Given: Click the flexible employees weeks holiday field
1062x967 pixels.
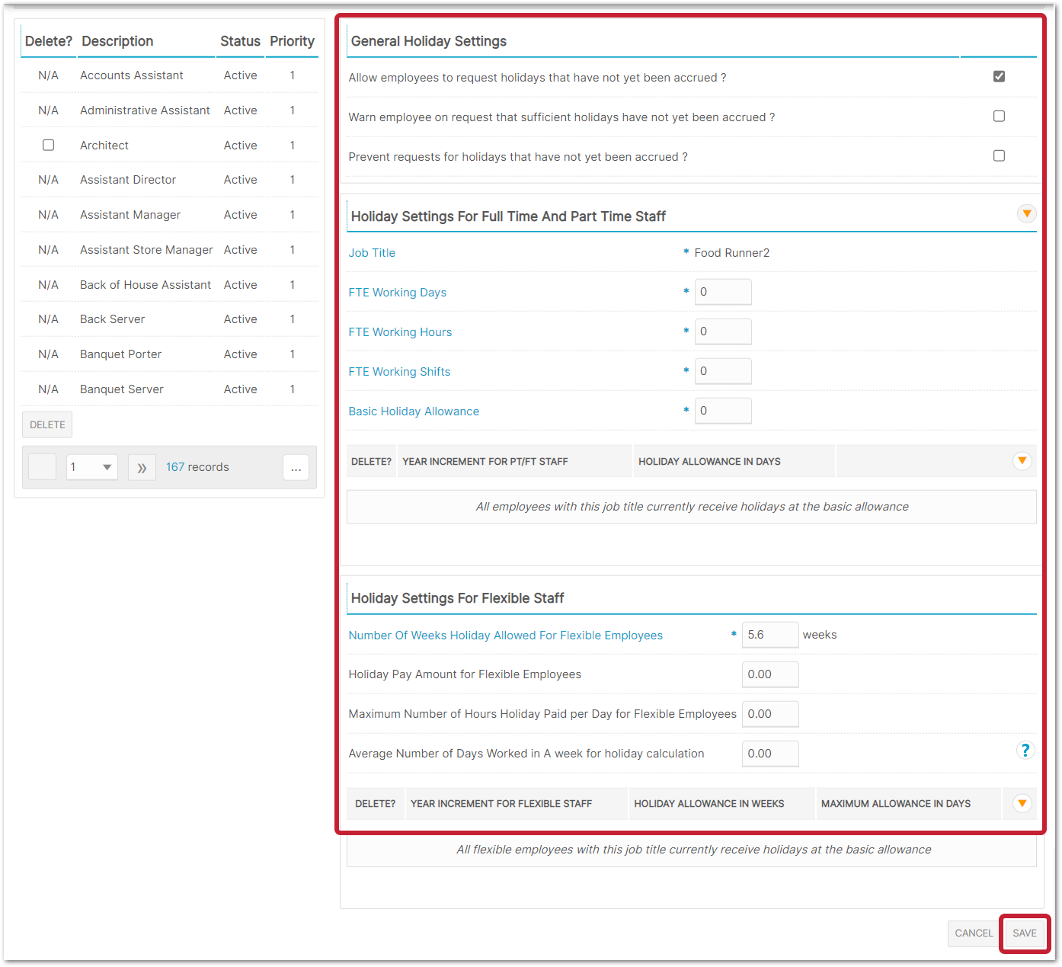Looking at the screenshot, I should click(x=769, y=636).
